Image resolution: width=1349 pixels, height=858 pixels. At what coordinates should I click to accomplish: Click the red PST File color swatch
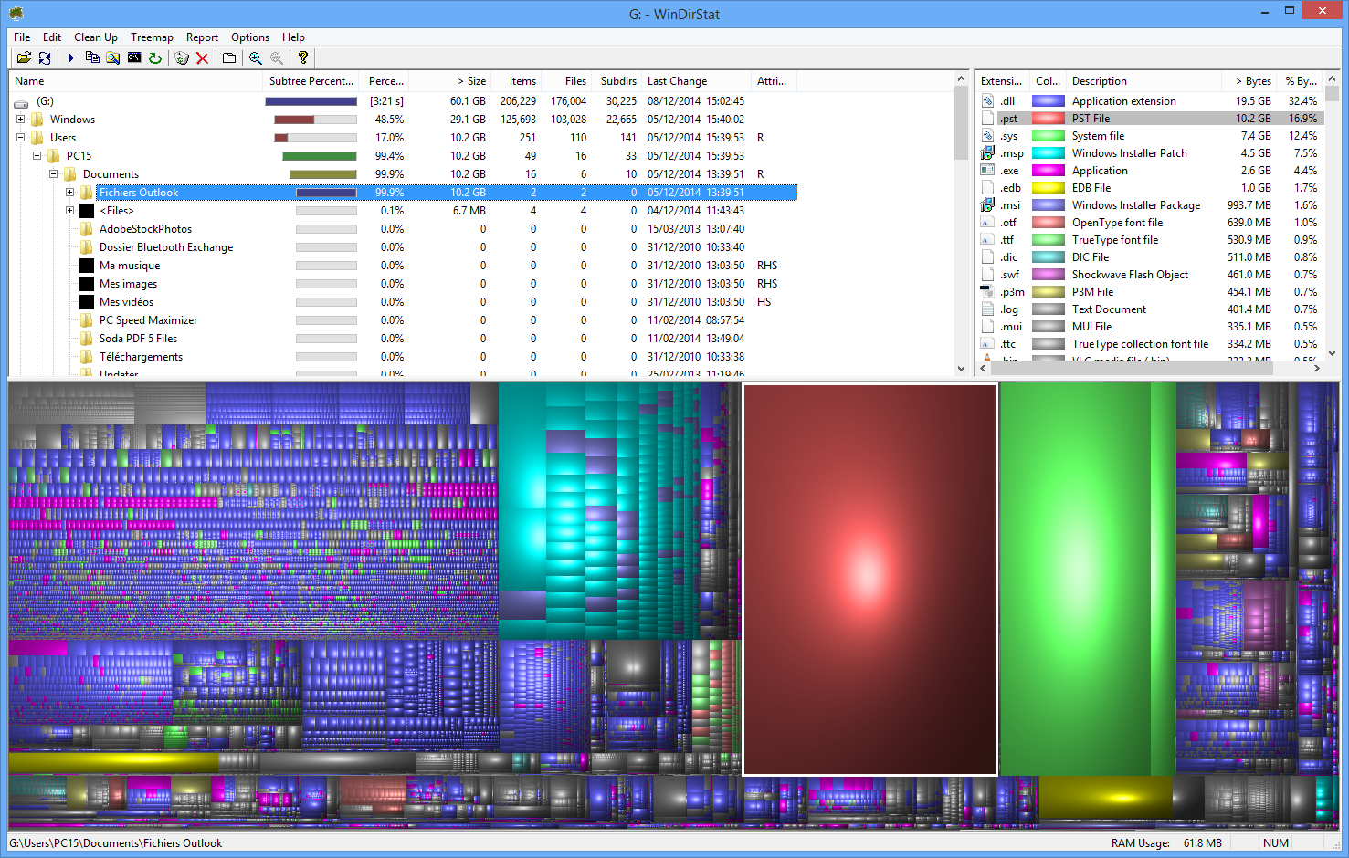tap(1048, 119)
